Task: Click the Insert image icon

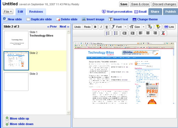Action: (x=84, y=19)
